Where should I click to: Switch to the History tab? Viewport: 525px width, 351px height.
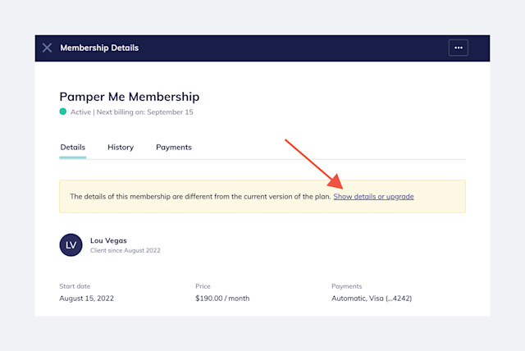click(x=121, y=148)
